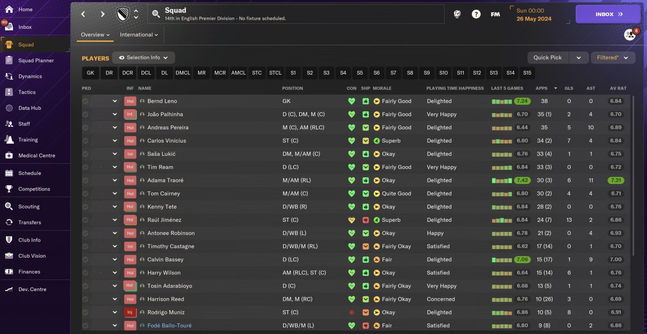Toggle the pick circle for Saša Lukić
The height and width of the screenshot is (334, 647).
tap(85, 154)
